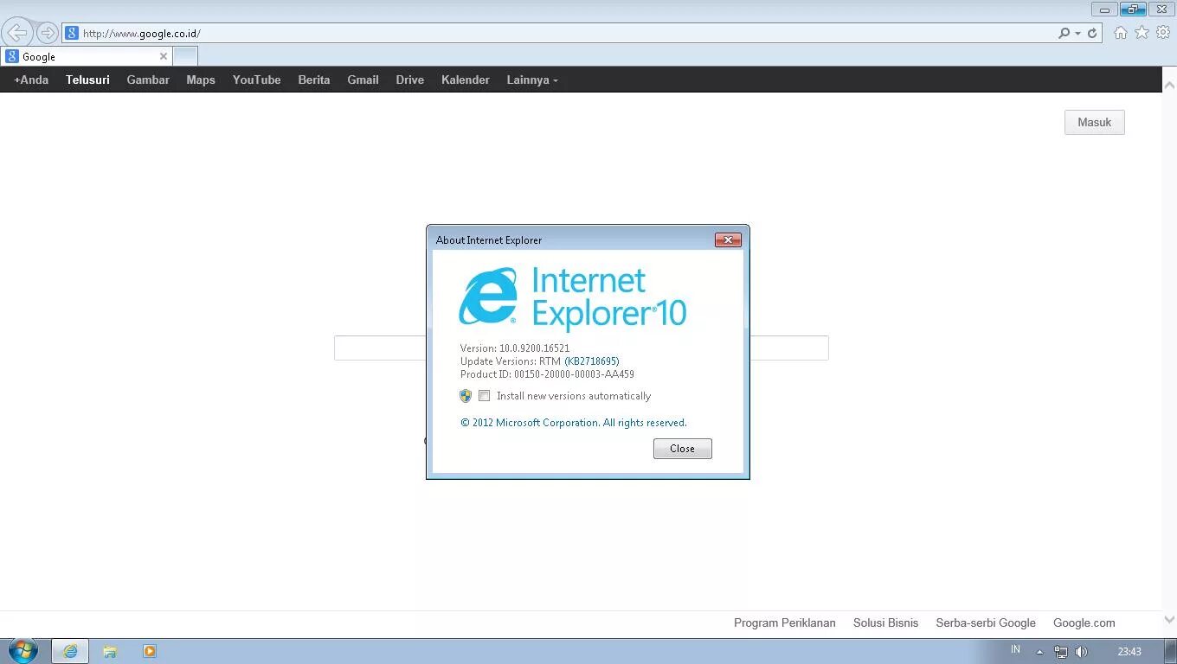This screenshot has height=664, width=1177.
Task: Open Favorites star icon
Action: coord(1142,33)
